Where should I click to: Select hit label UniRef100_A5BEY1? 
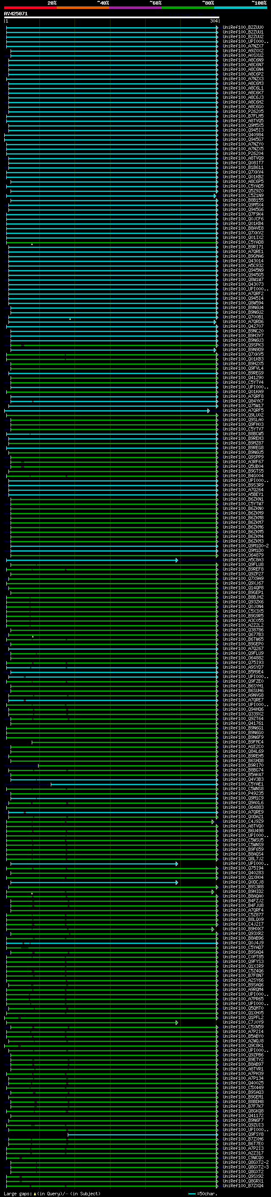[243, 494]
